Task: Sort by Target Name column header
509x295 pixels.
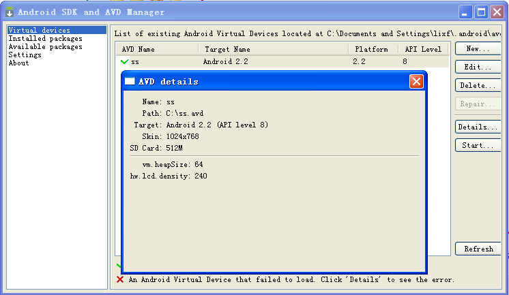Action: tap(274, 49)
